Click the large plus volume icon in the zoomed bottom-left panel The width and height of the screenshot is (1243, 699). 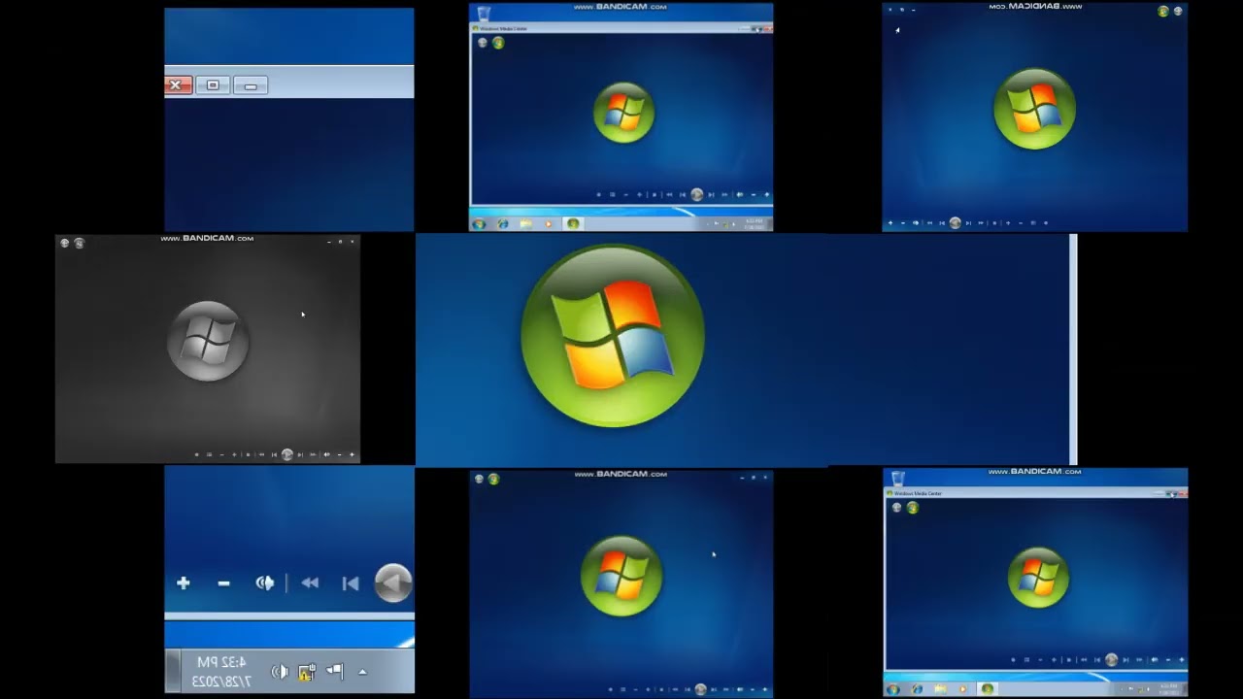(183, 582)
